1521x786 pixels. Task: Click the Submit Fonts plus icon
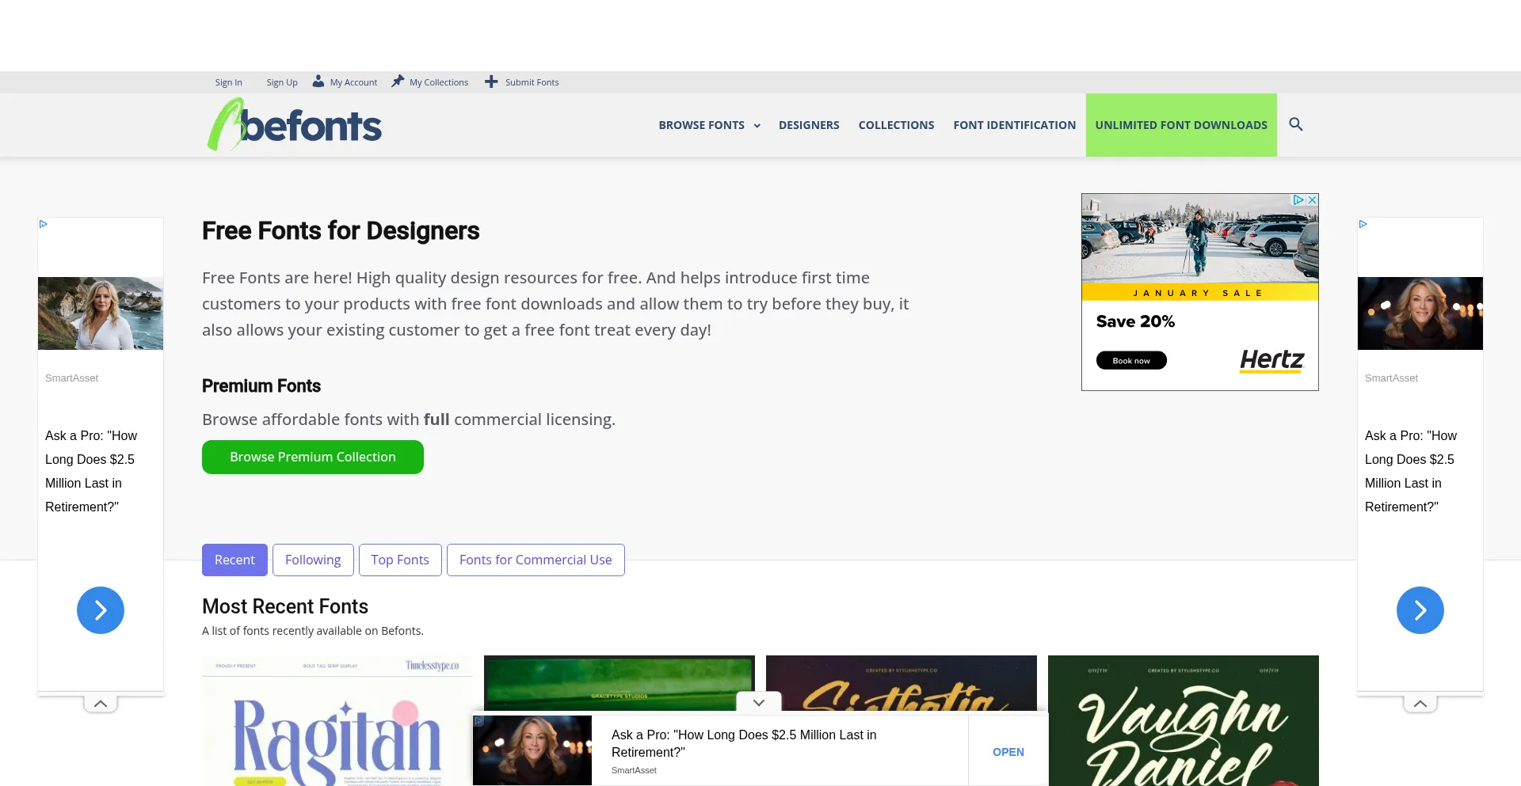click(491, 82)
